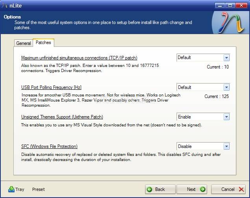The image size is (250, 198).
Task: Open the Unsigned Themes Support dropdown
Action: pyautogui.click(x=226, y=117)
